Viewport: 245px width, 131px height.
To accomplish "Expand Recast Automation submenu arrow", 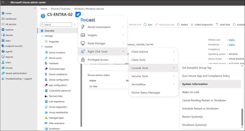I will point(123,27).
